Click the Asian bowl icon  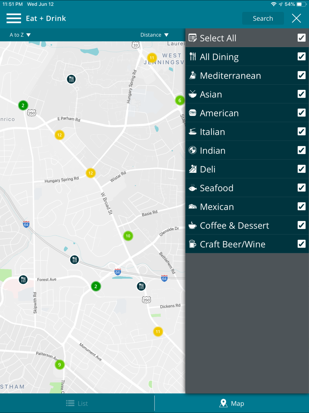pyautogui.click(x=193, y=94)
